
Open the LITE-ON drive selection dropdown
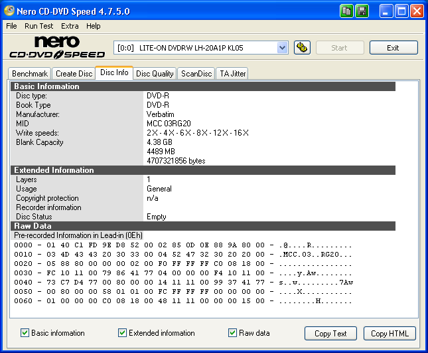pyautogui.click(x=282, y=48)
